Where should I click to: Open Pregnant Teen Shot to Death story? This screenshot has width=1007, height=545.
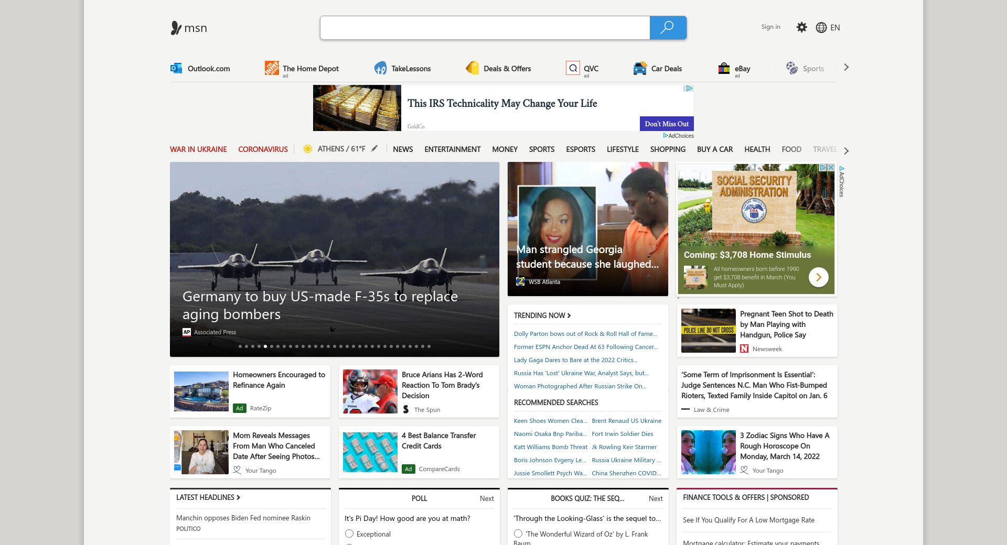[x=787, y=324]
